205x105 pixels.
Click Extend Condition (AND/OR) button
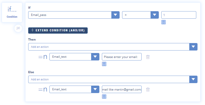point(58,30)
